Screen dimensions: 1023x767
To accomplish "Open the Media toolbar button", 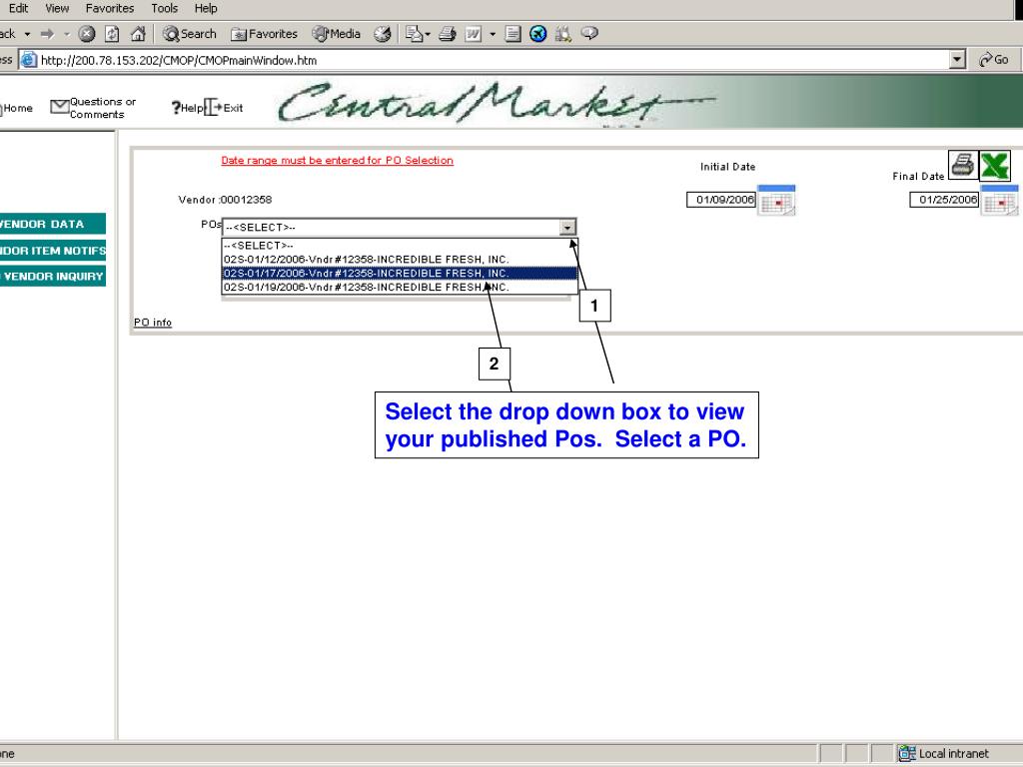I will pos(336,34).
